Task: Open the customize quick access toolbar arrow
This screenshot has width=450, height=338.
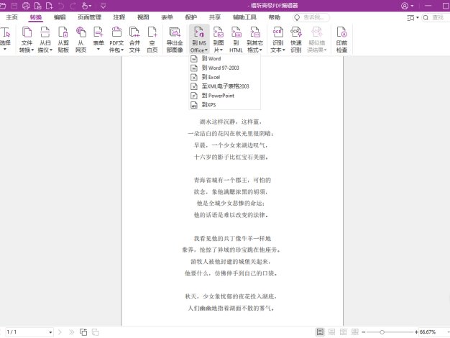Action: click(x=104, y=6)
